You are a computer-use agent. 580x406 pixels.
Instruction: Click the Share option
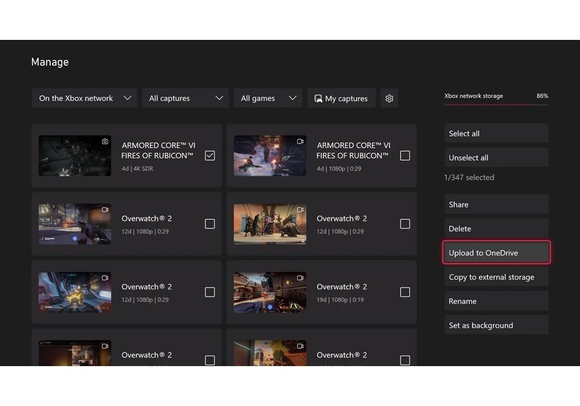497,204
